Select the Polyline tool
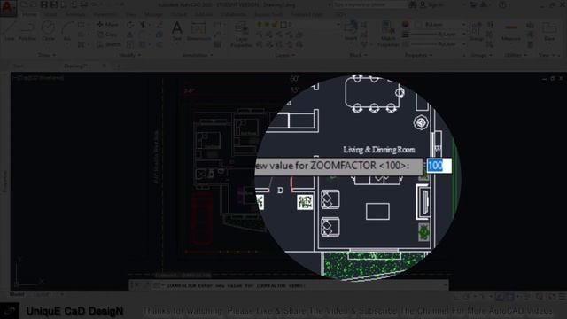This screenshot has height=319, width=567. point(27,31)
